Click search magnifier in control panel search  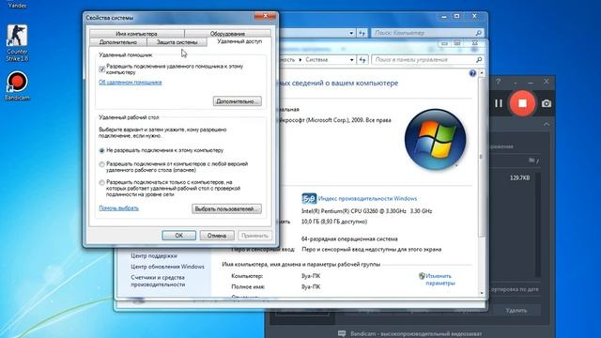coord(479,60)
